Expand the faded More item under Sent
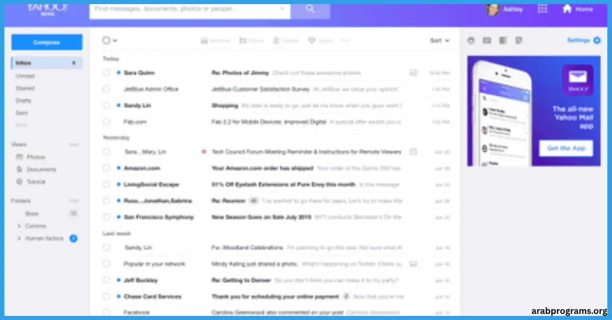This screenshot has height=320, width=612. [x=21, y=125]
